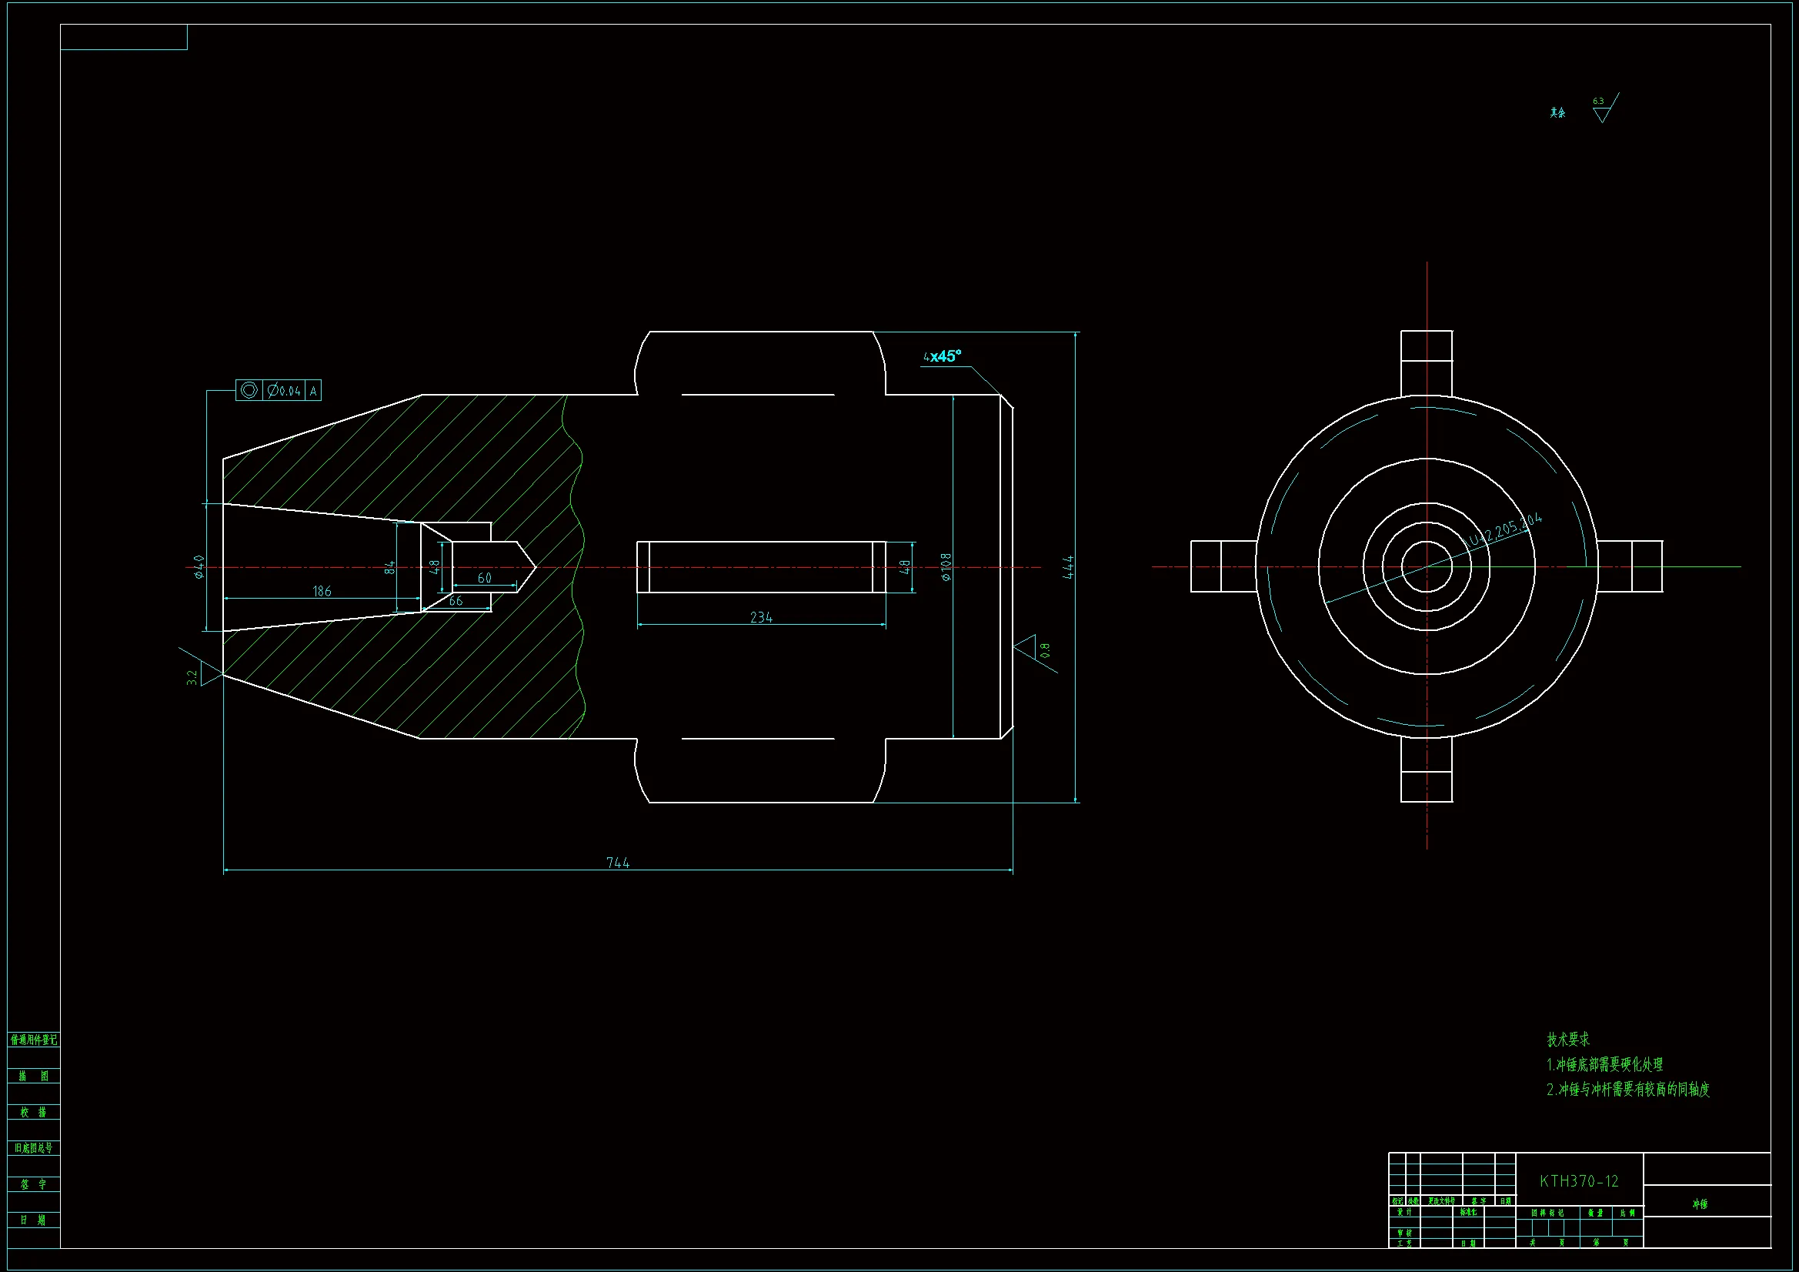This screenshot has height=1272, width=1799.
Task: Click technical requirement line 1 text
Action: pos(1604,1064)
